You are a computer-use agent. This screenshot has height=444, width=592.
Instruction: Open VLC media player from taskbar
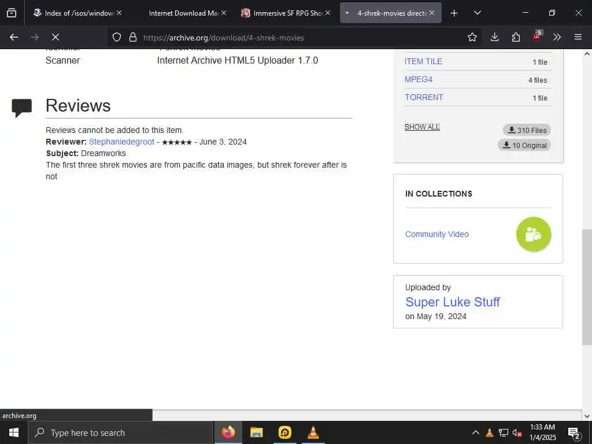[313, 432]
